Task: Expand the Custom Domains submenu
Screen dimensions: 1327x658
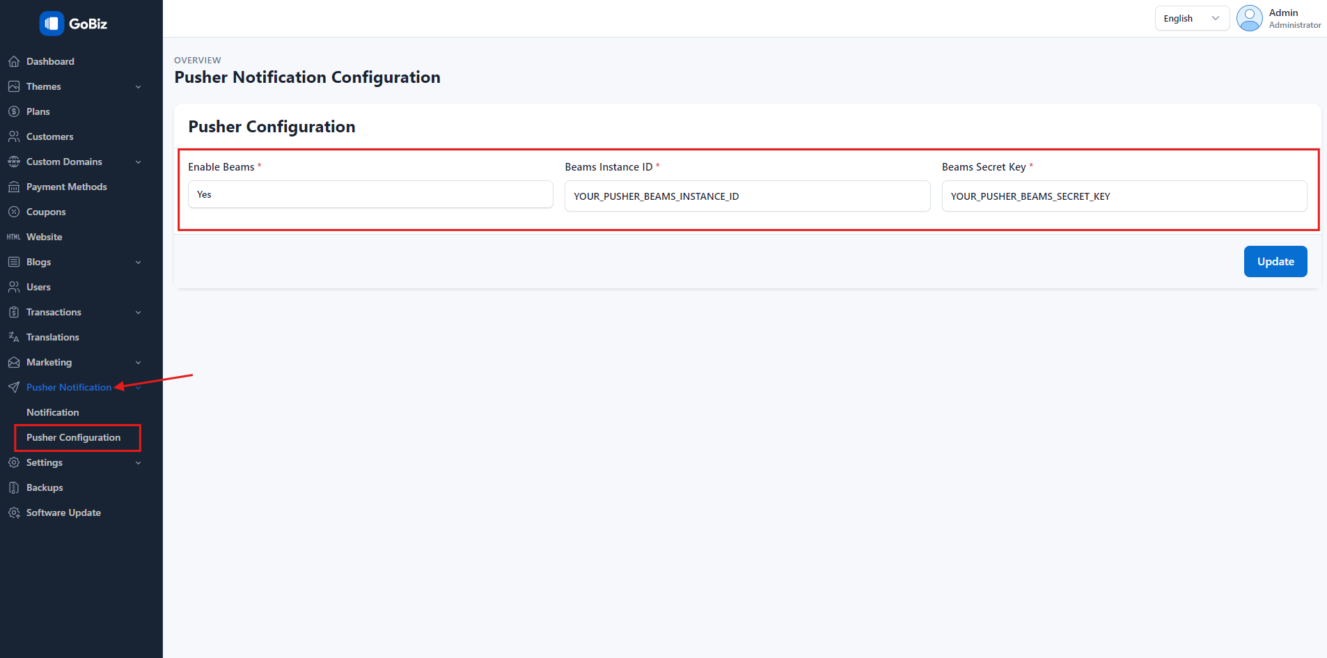Action: tap(138, 162)
